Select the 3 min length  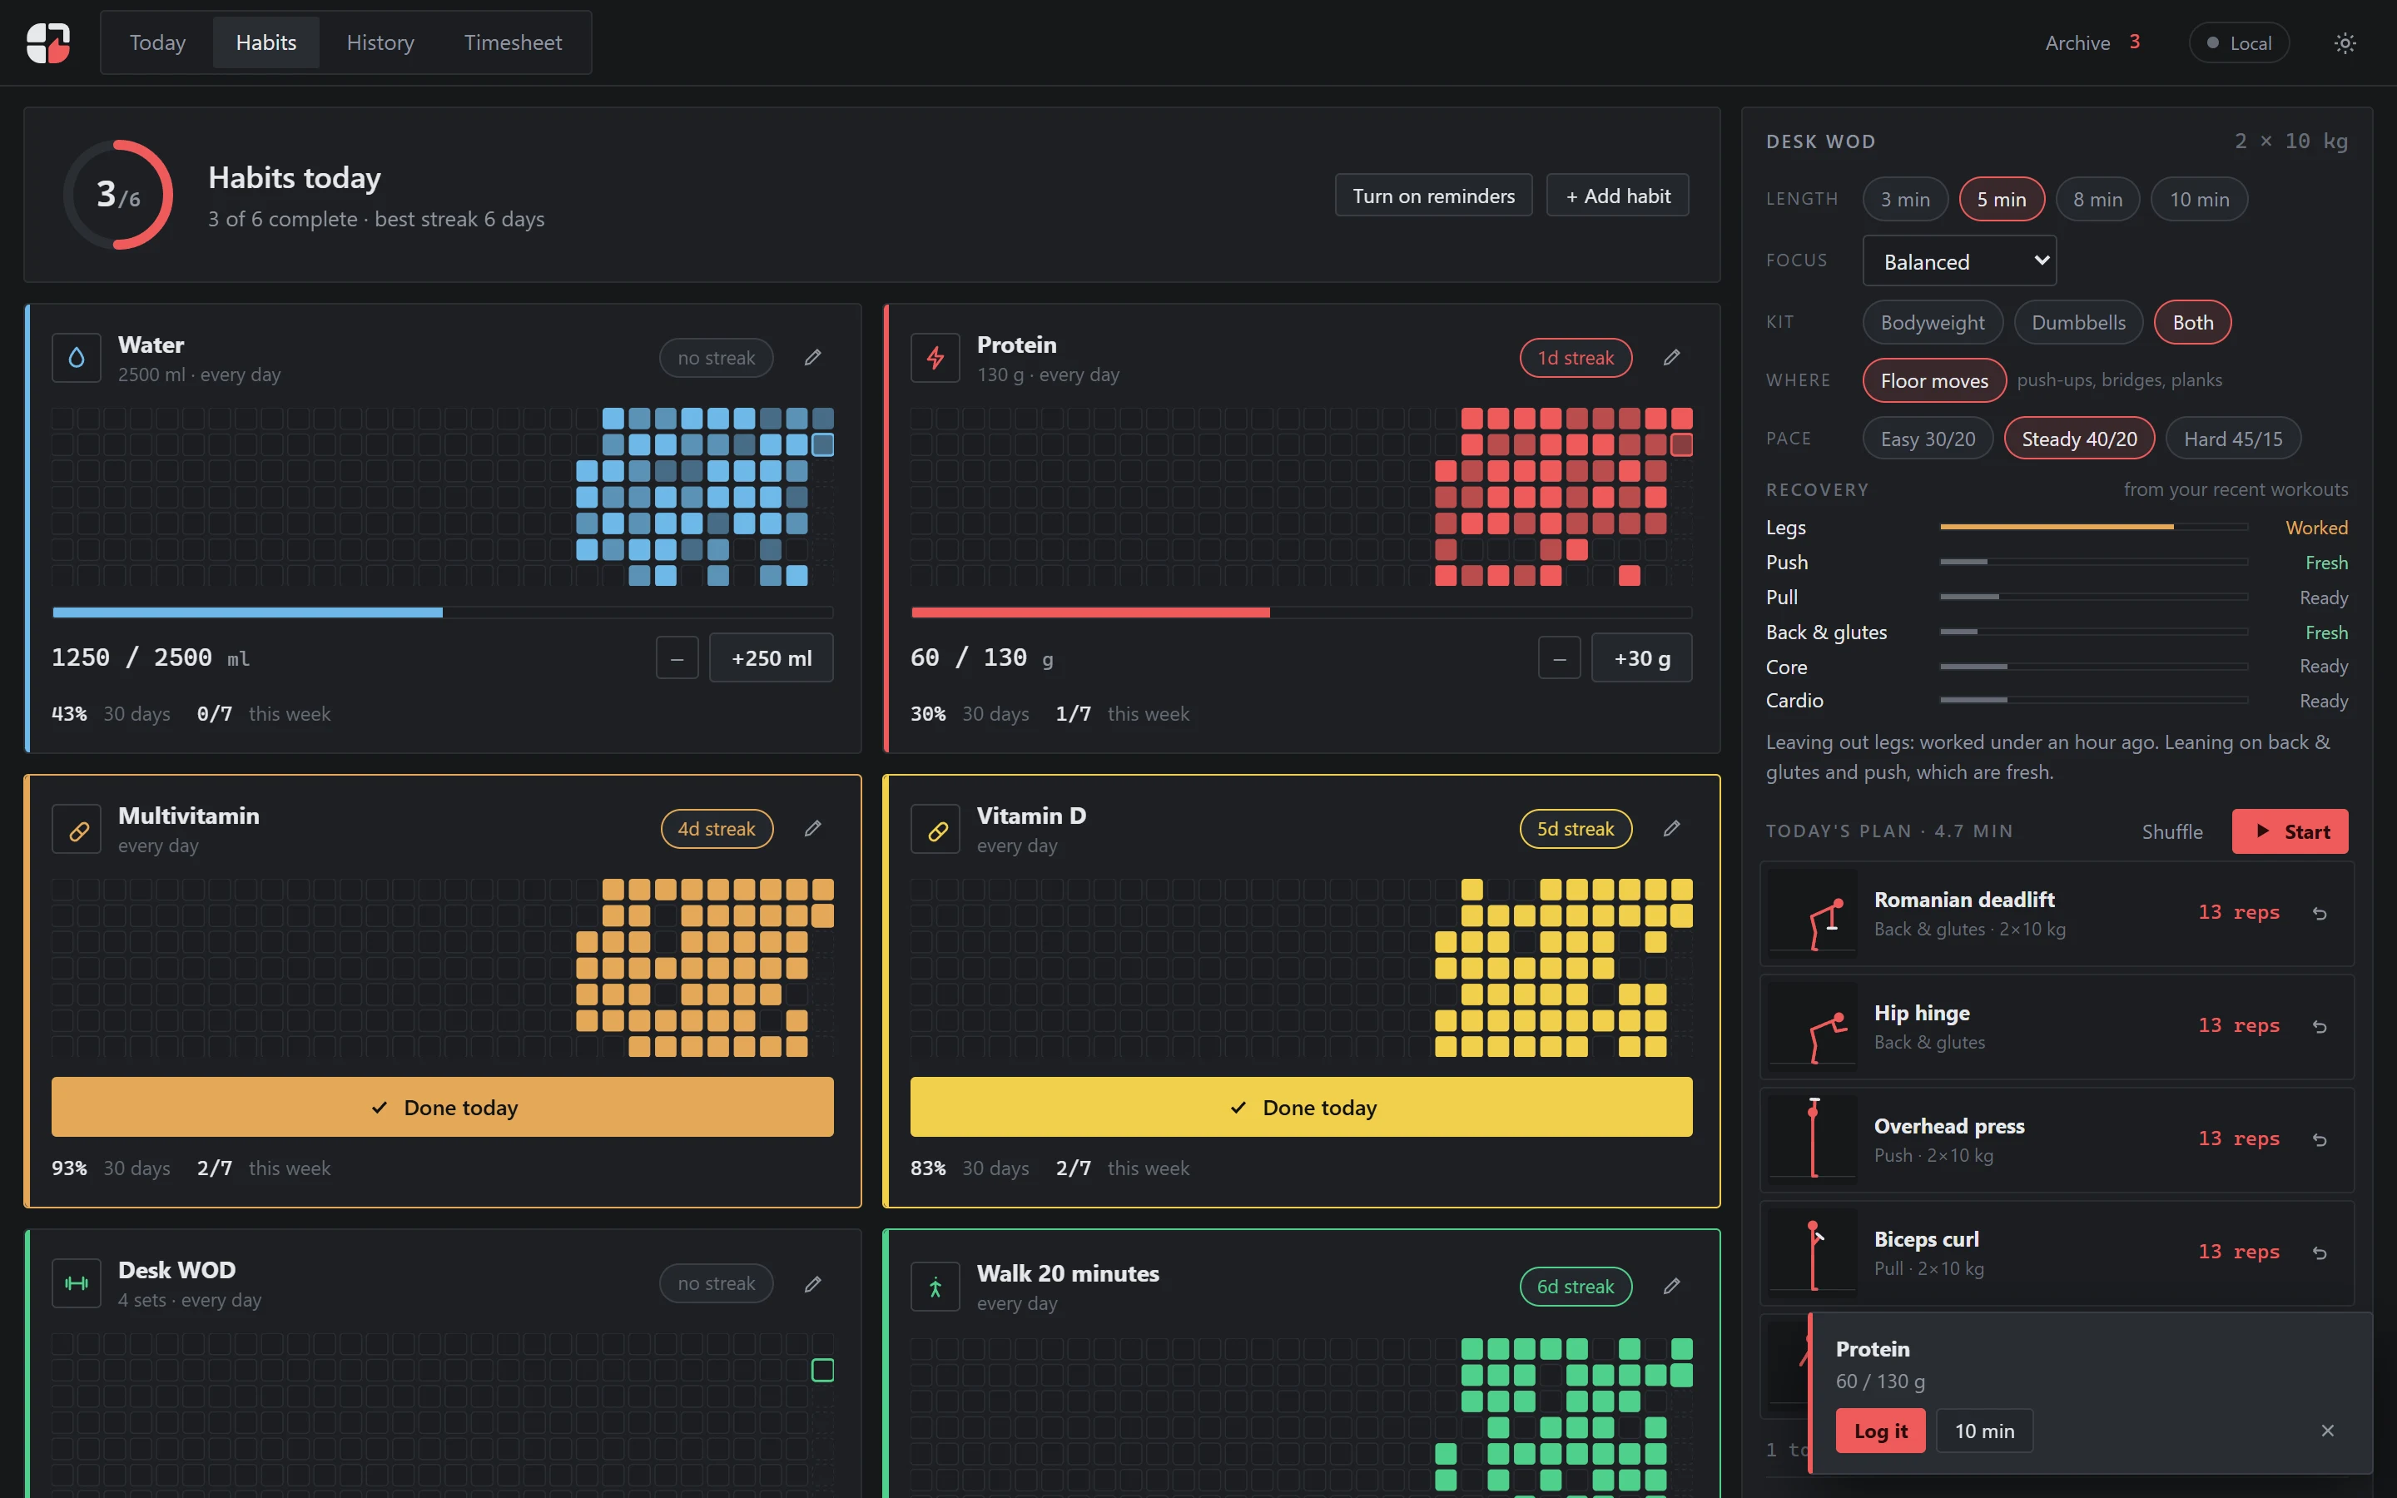(1905, 199)
